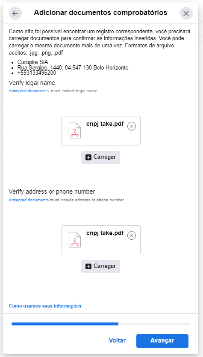Click the blue Avançar button
Image resolution: width=203 pixels, height=357 pixels.
(x=162, y=341)
